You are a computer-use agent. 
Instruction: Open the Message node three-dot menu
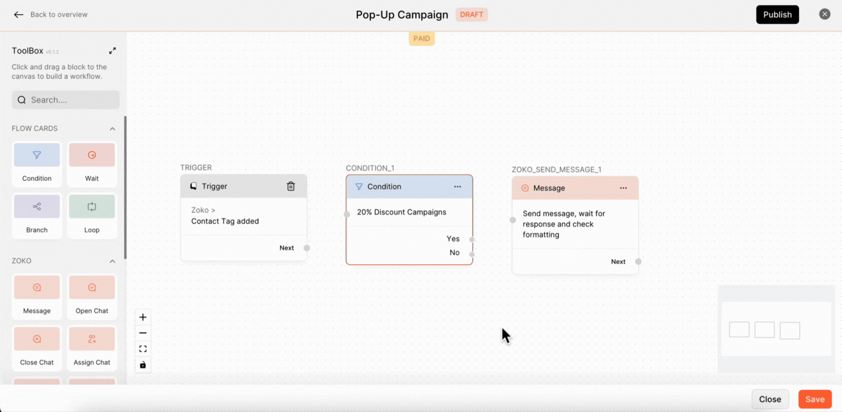pyautogui.click(x=623, y=188)
